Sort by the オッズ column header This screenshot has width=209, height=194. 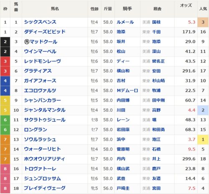(186, 5)
